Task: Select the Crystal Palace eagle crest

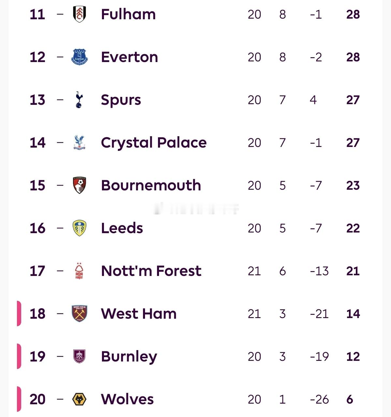Action: click(x=79, y=143)
